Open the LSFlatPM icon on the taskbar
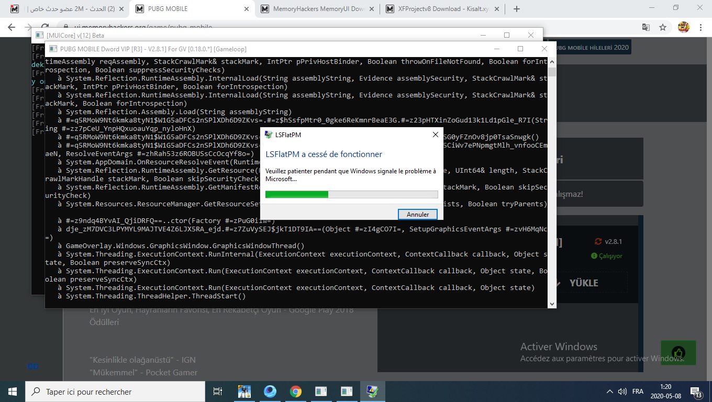This screenshot has height=402, width=712. click(x=373, y=392)
